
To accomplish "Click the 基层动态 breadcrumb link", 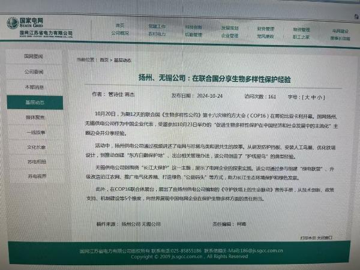I will (122, 60).
